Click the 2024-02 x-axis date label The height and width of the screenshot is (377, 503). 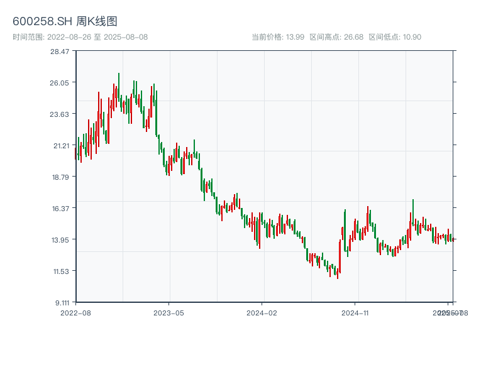[x=262, y=312]
